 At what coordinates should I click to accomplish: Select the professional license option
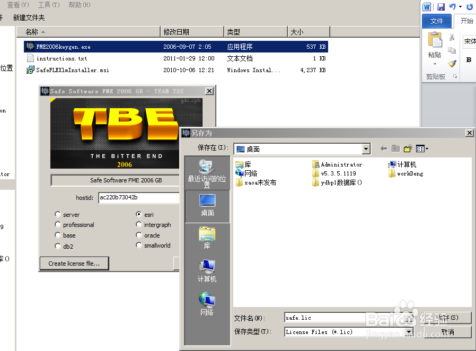(57, 225)
